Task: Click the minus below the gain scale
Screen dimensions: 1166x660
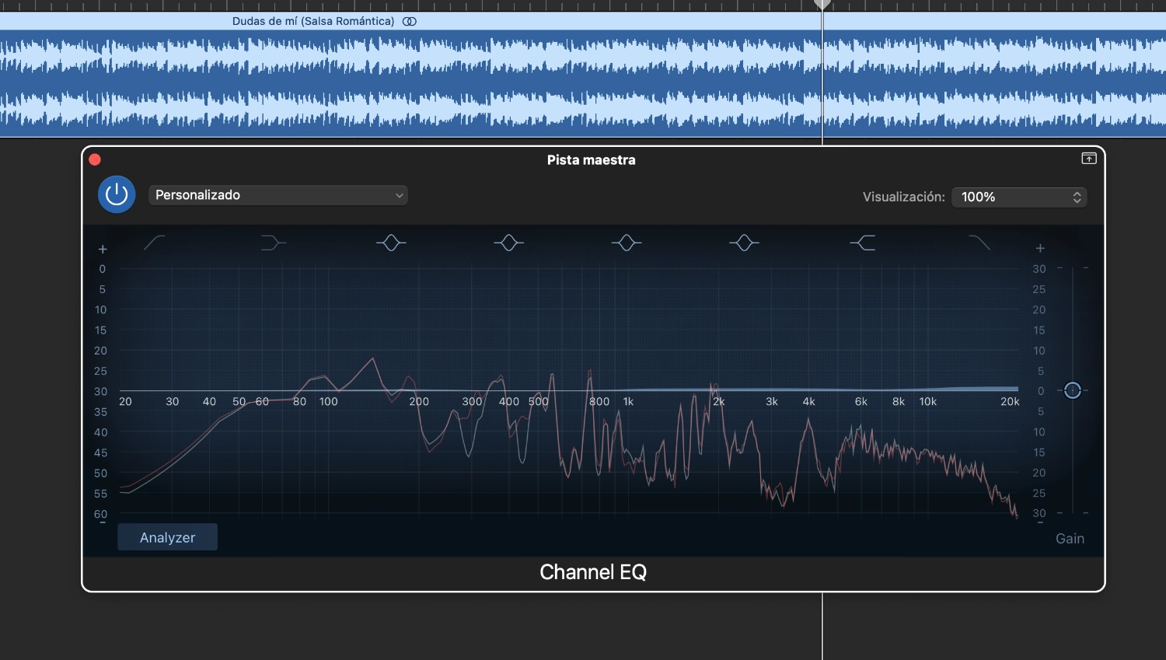Action: click(x=1040, y=523)
